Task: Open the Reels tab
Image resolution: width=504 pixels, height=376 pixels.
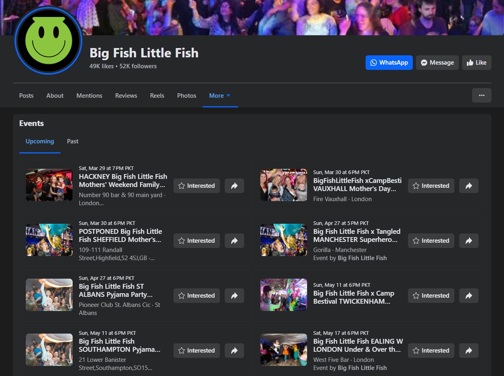Action: (157, 96)
